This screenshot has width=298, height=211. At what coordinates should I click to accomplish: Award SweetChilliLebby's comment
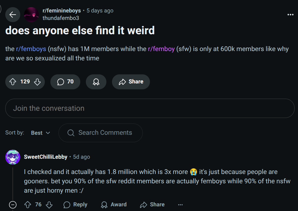pyautogui.click(x=114, y=204)
